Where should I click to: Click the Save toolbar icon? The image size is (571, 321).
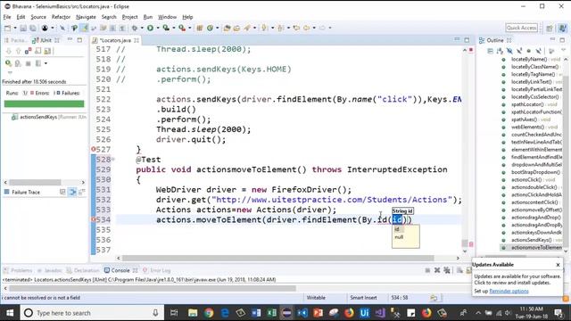coord(23,28)
